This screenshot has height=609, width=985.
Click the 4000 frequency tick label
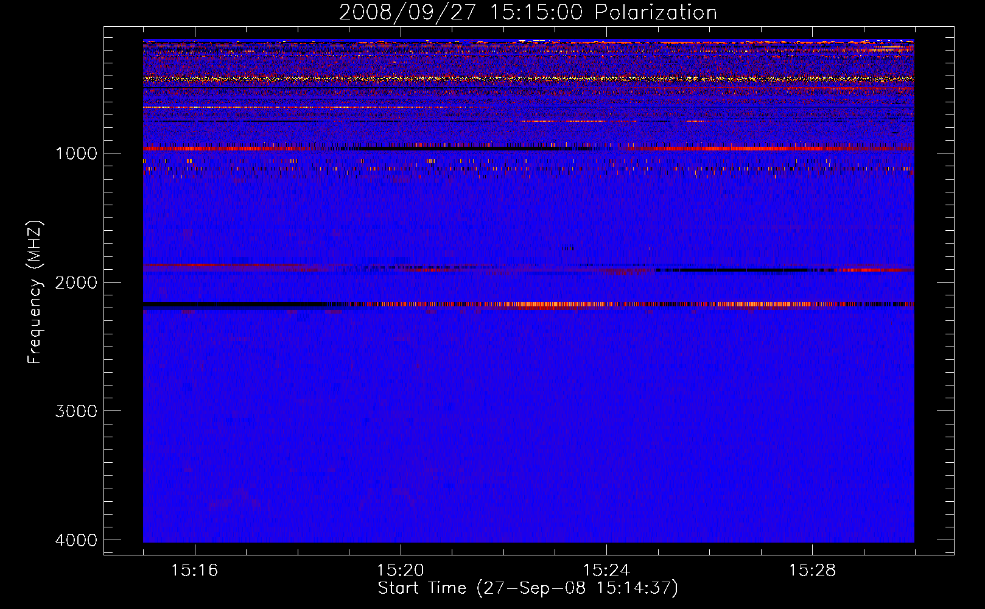pyautogui.click(x=76, y=540)
